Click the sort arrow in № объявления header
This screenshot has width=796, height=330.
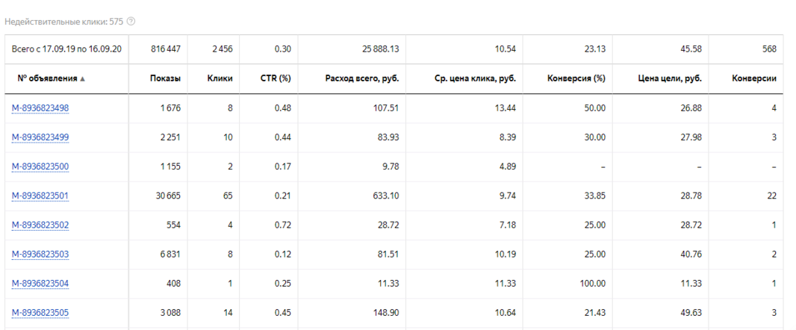coord(82,79)
